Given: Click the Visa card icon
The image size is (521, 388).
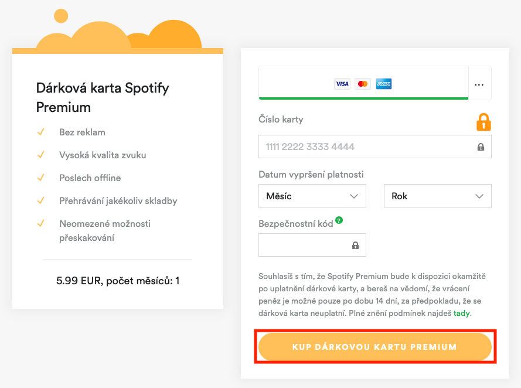Looking at the screenshot, I should pyautogui.click(x=342, y=84).
